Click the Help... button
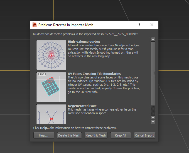Image resolution: width=189 pixels, height=153 pixels. pos(44,135)
